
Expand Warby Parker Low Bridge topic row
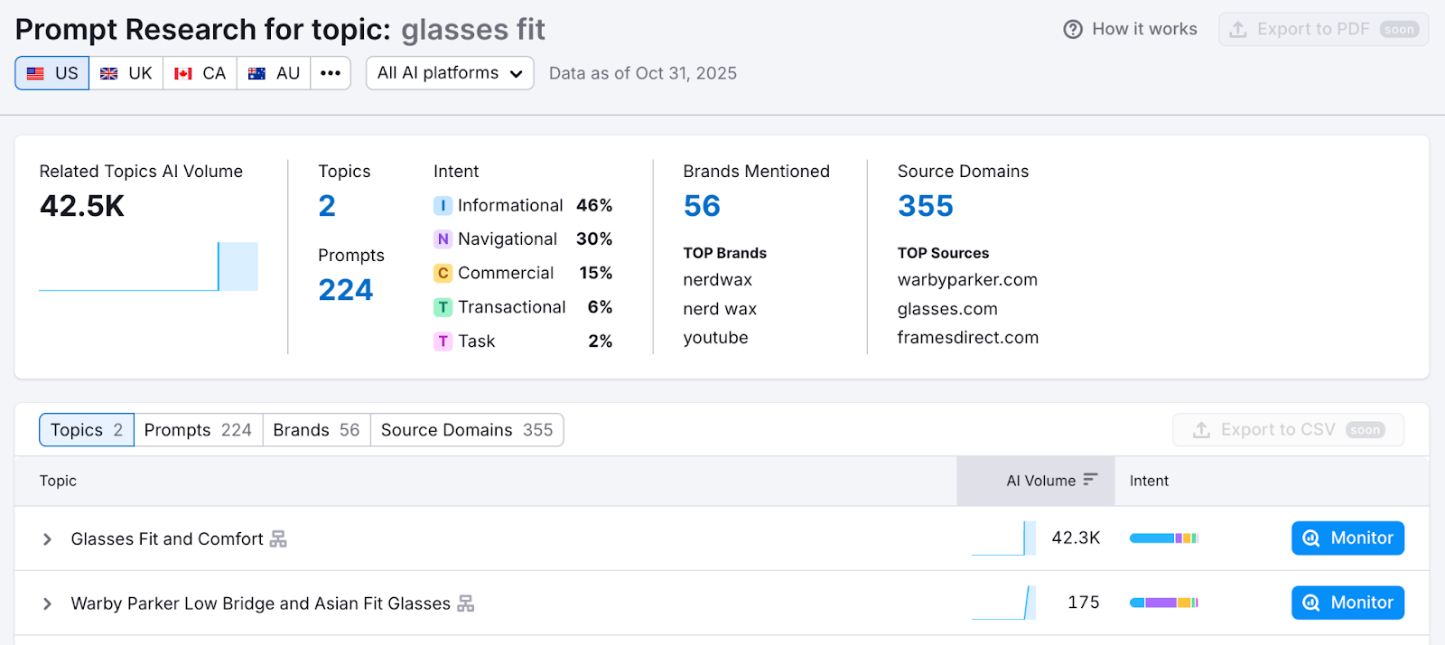coord(47,603)
